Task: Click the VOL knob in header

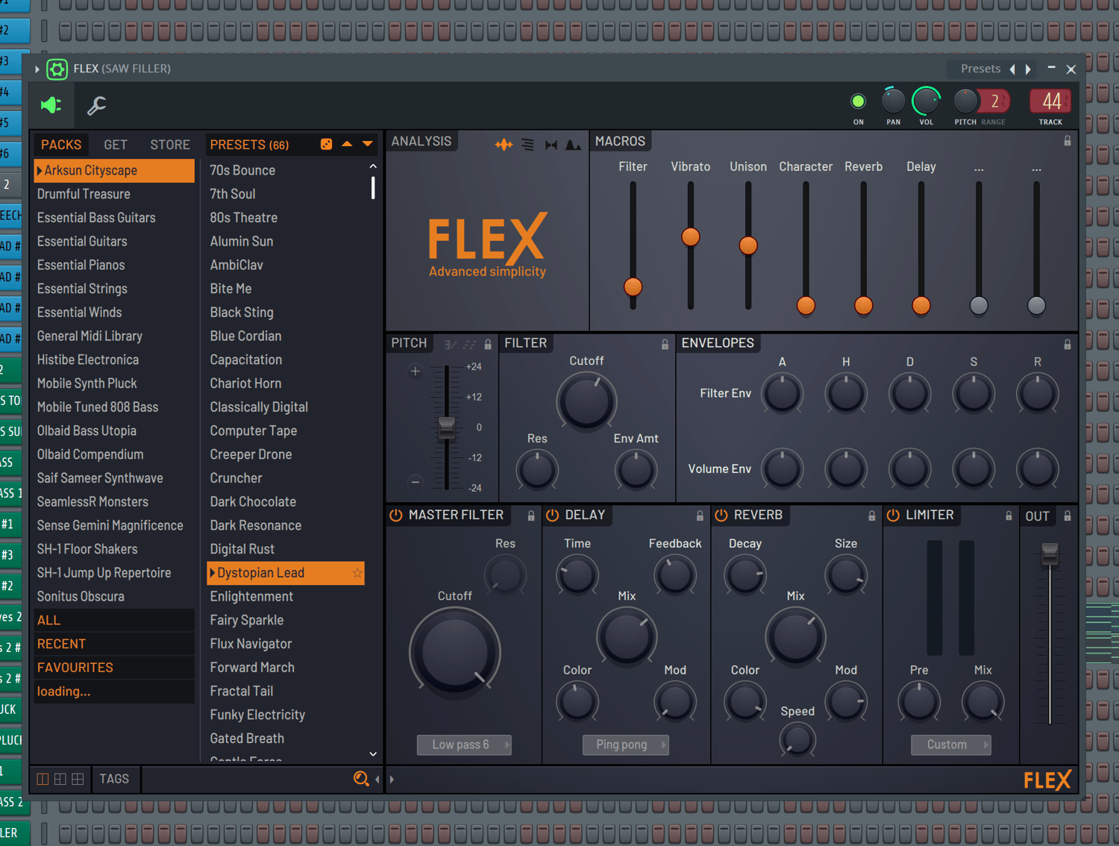Action: (x=926, y=101)
